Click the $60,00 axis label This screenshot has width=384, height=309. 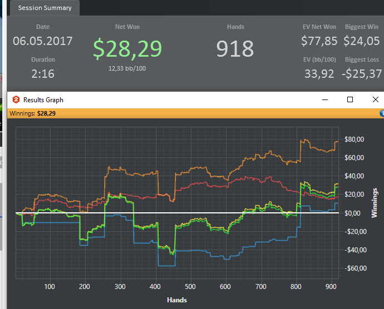354,158
